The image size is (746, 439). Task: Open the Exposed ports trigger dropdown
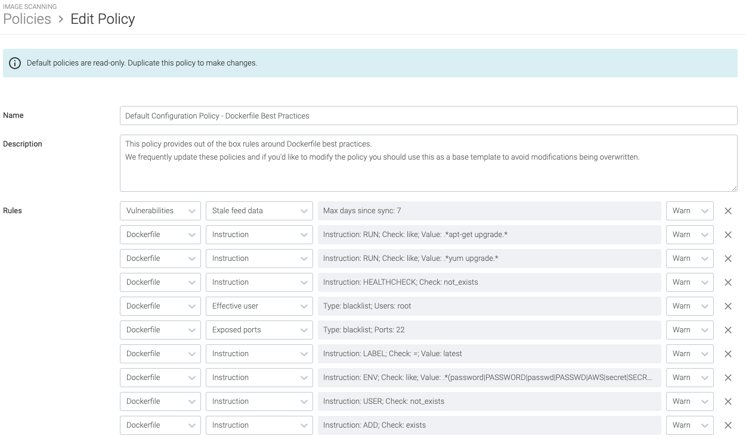(x=259, y=329)
